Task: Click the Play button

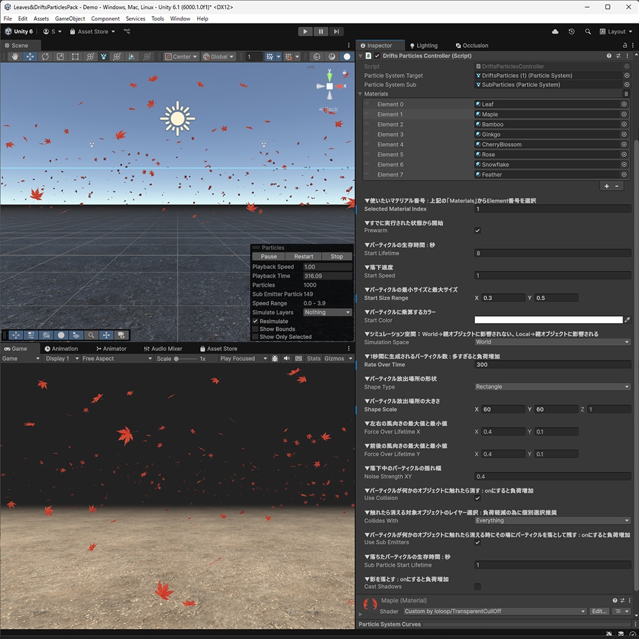Action: pos(305,31)
